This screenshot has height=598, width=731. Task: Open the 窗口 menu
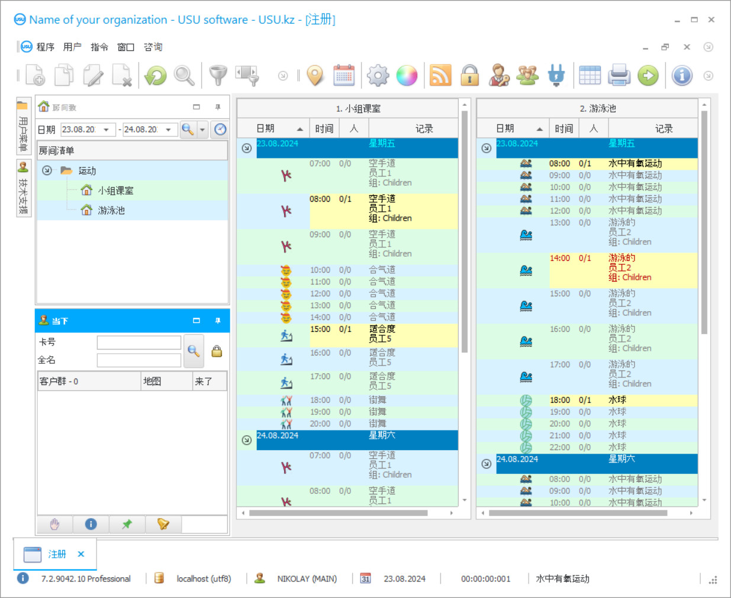pyautogui.click(x=125, y=47)
